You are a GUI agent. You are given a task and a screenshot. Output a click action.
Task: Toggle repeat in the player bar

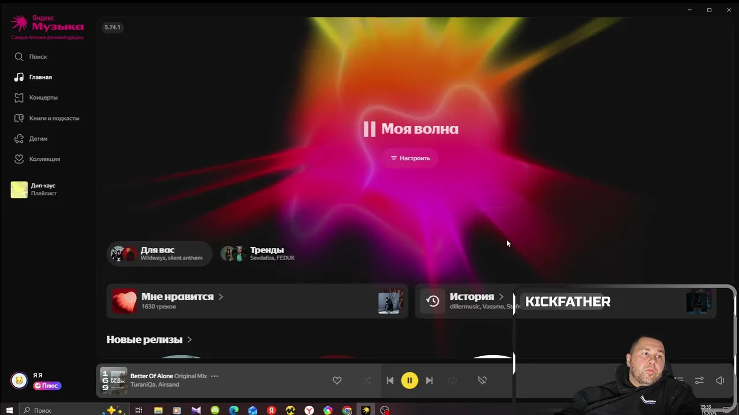(453, 380)
